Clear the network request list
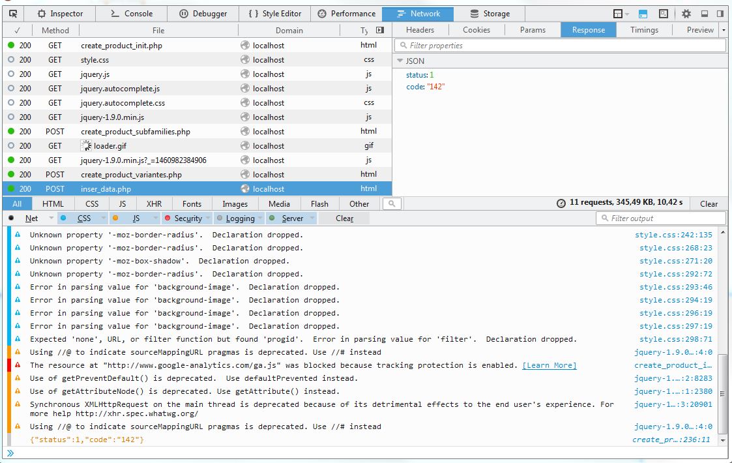The image size is (732, 463). pos(709,203)
